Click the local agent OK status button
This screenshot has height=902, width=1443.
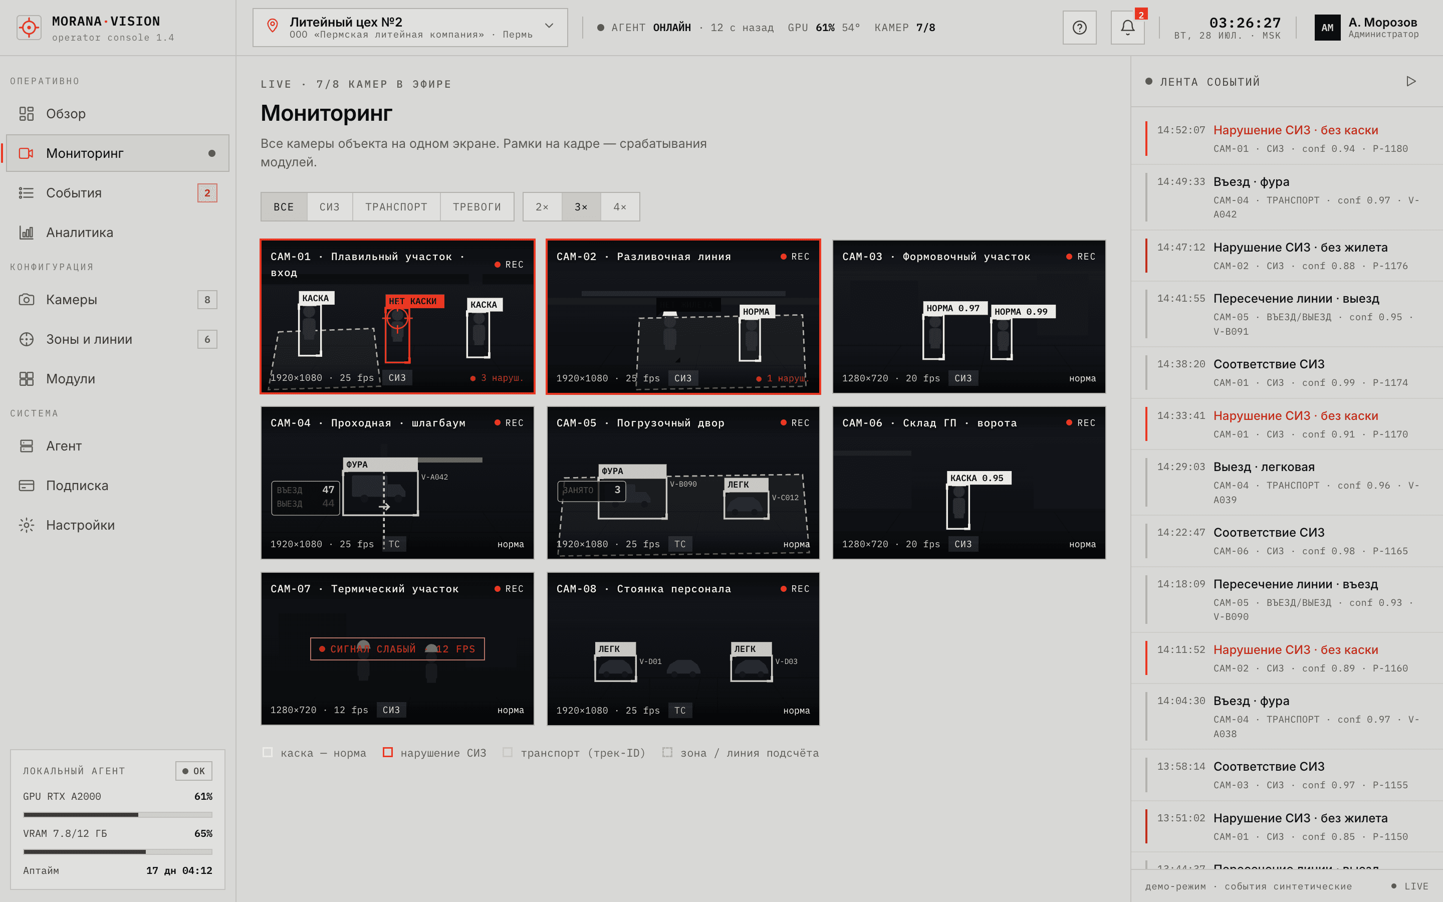(194, 771)
